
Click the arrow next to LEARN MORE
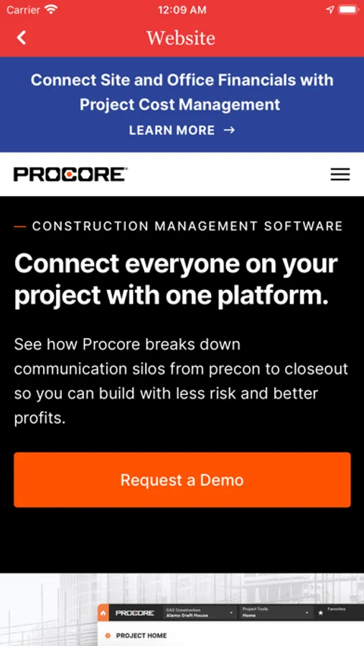coord(229,130)
